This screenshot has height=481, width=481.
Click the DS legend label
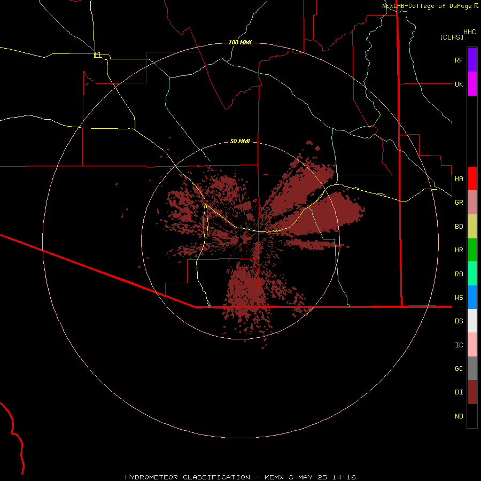coord(459,321)
